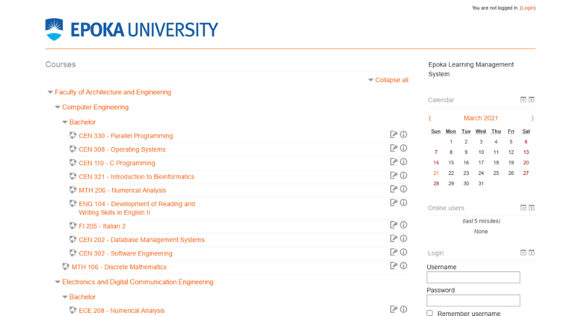Dock the Login block
The width and height of the screenshot is (581, 316).
(532, 253)
